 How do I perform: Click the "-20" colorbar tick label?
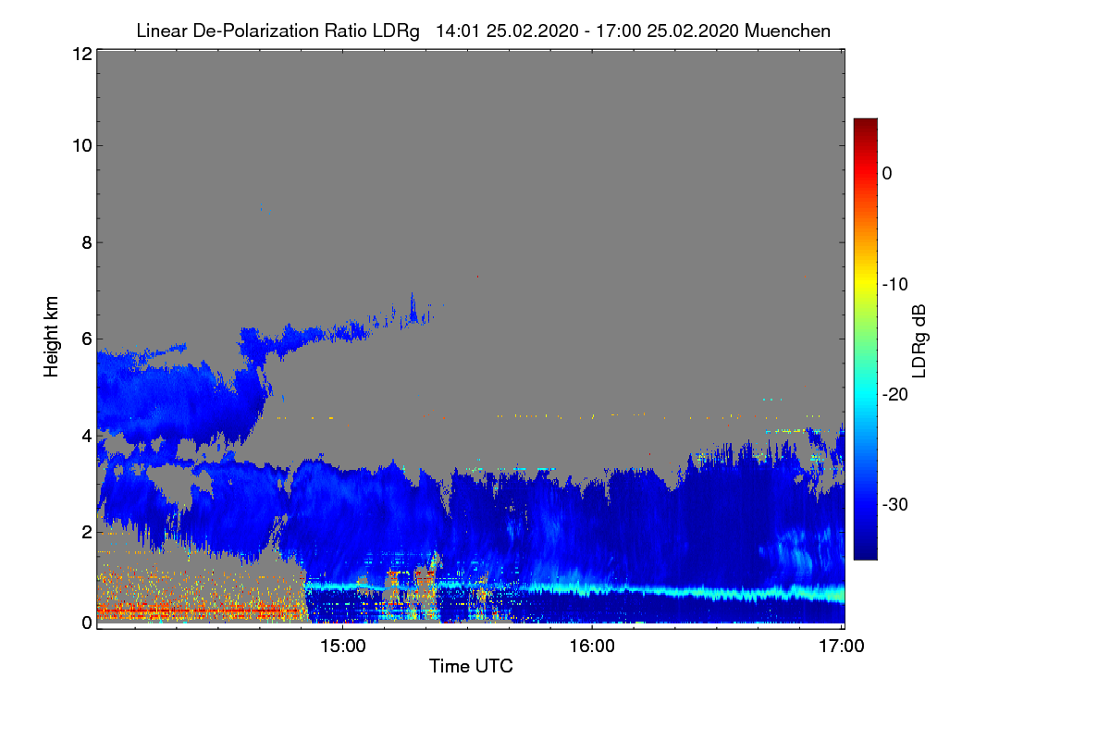point(894,394)
